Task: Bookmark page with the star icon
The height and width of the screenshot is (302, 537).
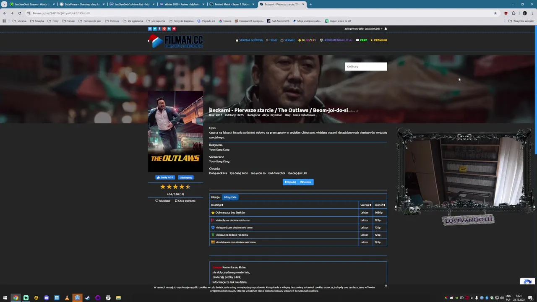Action: [x=495, y=13]
